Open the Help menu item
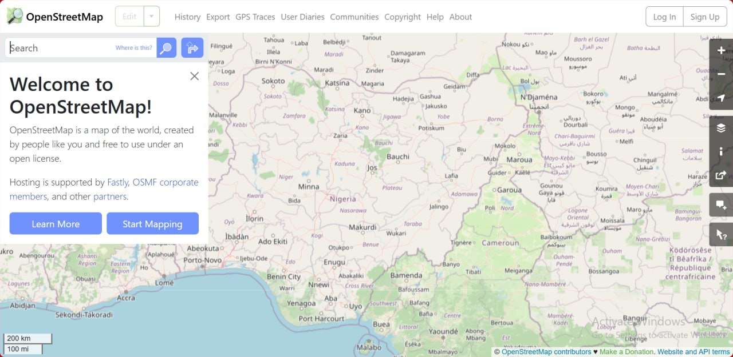The height and width of the screenshot is (357, 733). 435,17
